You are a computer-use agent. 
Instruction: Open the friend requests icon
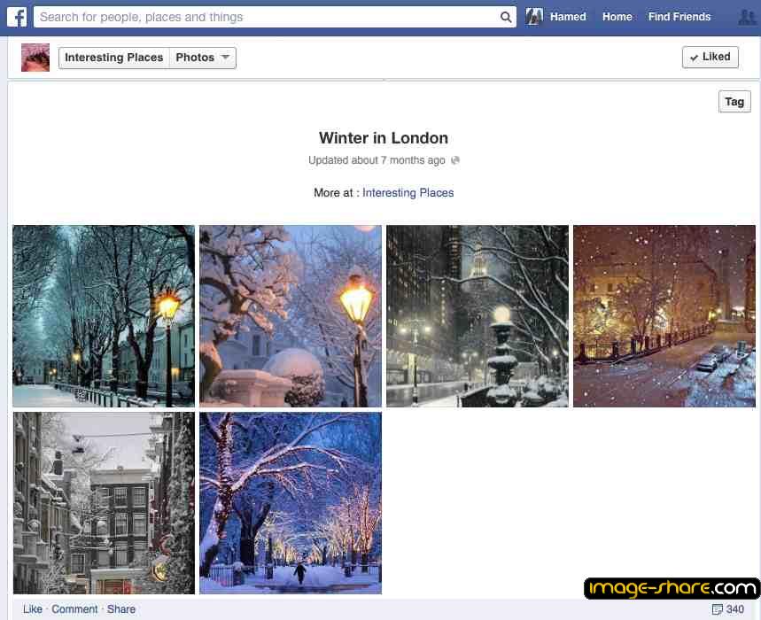[747, 18]
